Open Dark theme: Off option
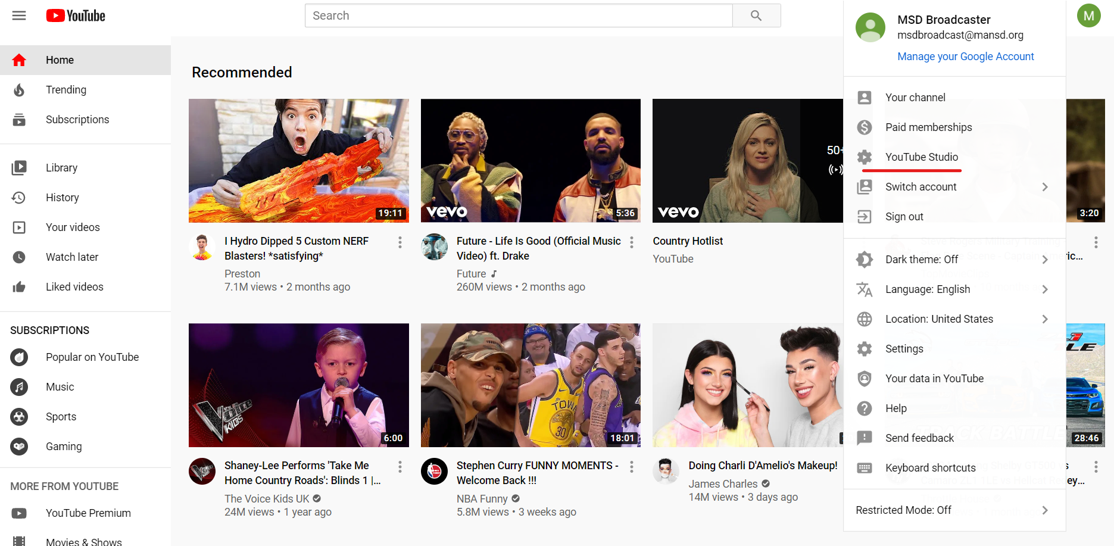 coord(954,260)
